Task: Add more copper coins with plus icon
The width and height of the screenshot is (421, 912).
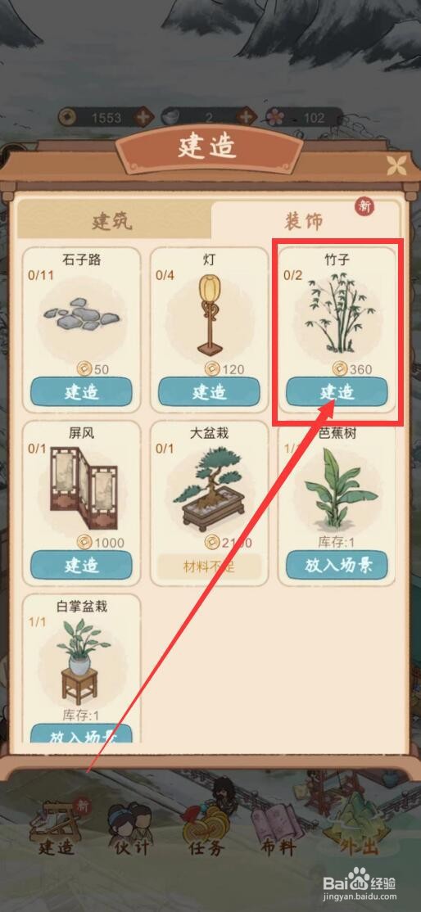Action: point(143,117)
